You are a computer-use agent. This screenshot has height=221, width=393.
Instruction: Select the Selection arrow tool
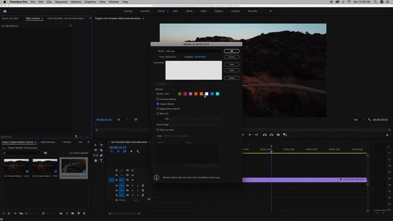click(96, 145)
